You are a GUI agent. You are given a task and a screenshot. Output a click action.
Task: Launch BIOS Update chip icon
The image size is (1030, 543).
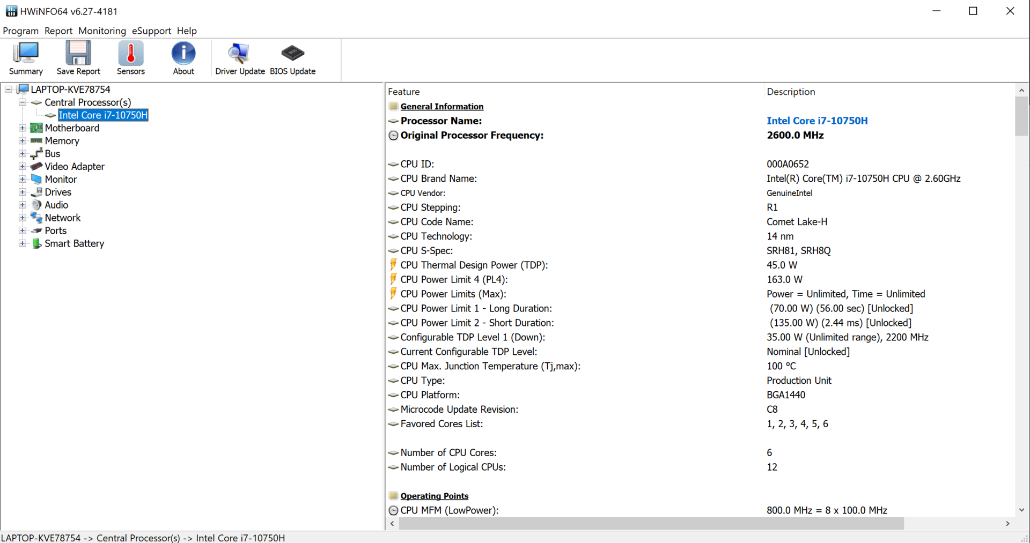(292, 53)
